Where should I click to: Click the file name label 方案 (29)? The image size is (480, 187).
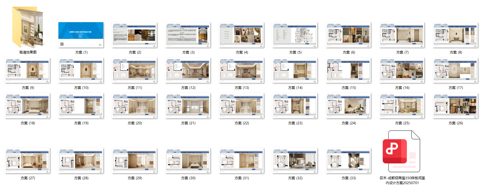pos(135,178)
